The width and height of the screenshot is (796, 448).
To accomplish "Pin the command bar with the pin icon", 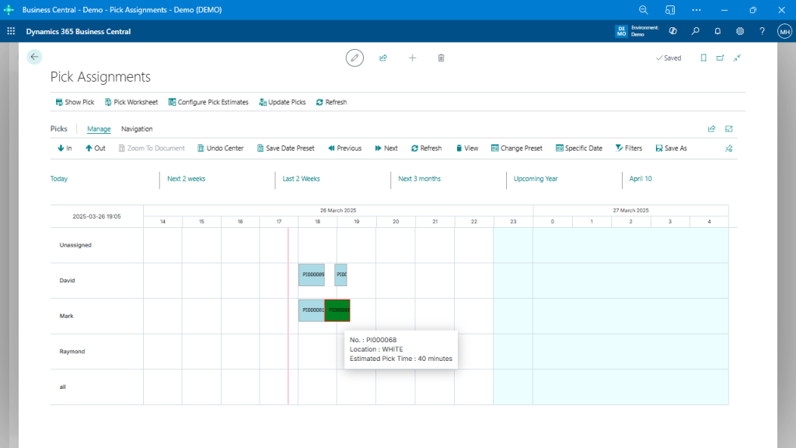I will point(728,148).
